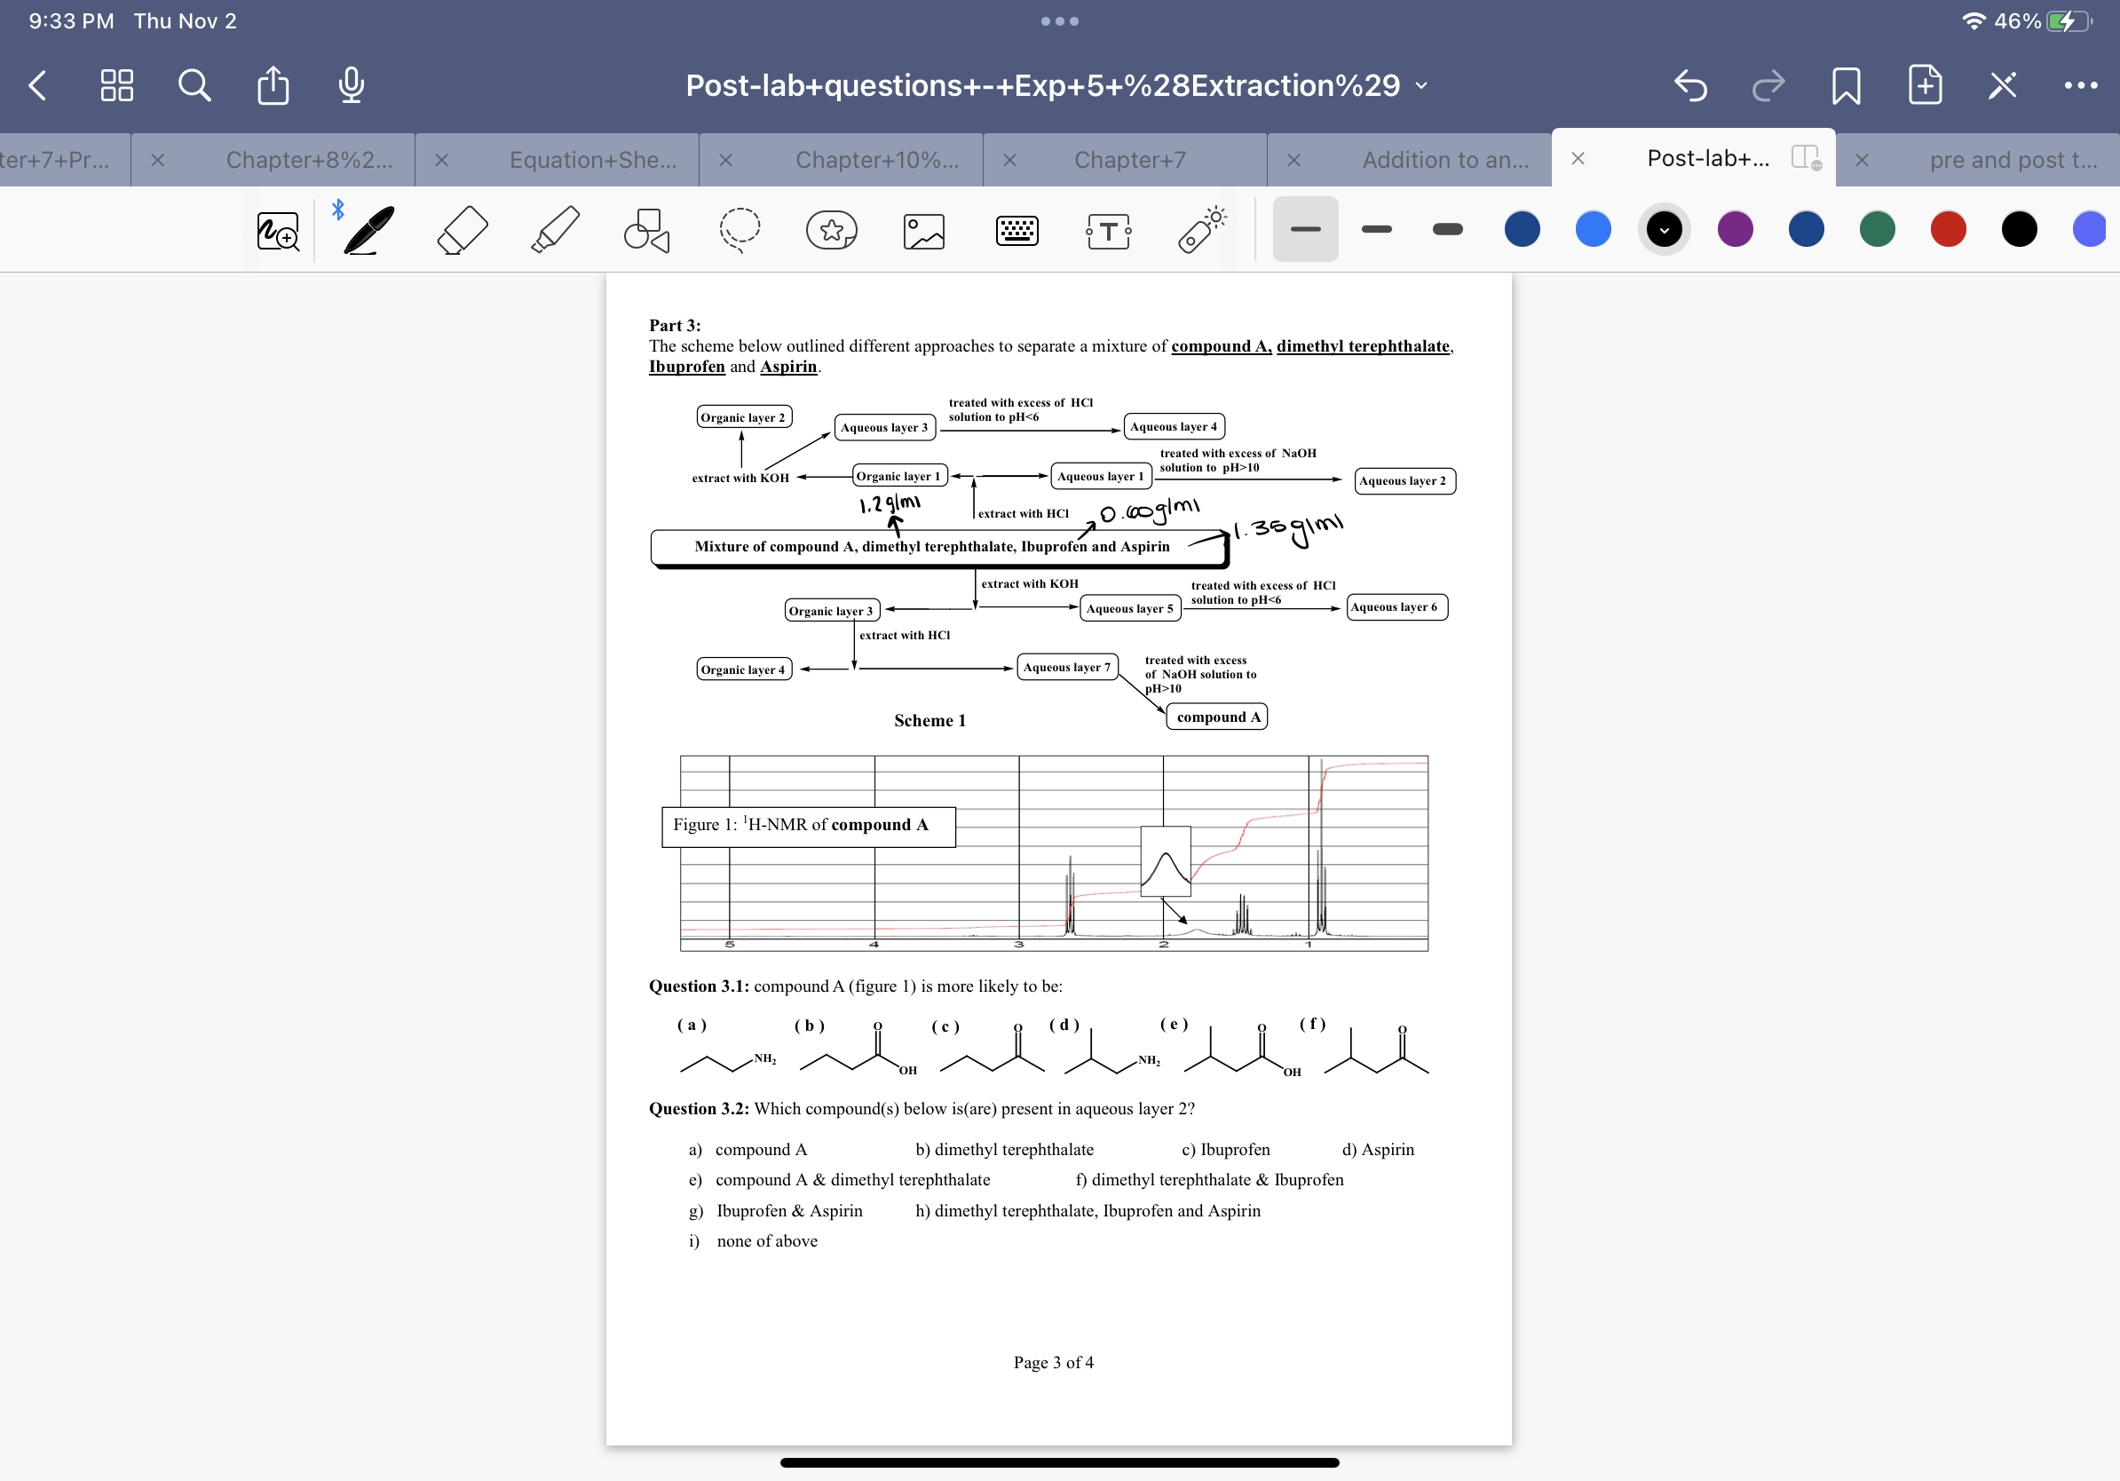Select the thickest pen stroke width
Image resolution: width=2120 pixels, height=1481 pixels.
(x=1447, y=229)
